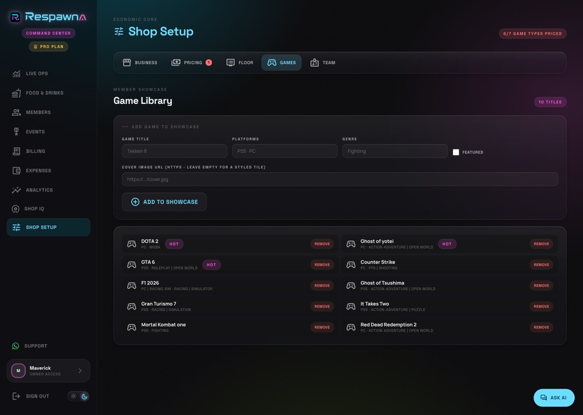This screenshot has width=583, height=415.
Task: Click the Genre input field
Action: pos(395,151)
